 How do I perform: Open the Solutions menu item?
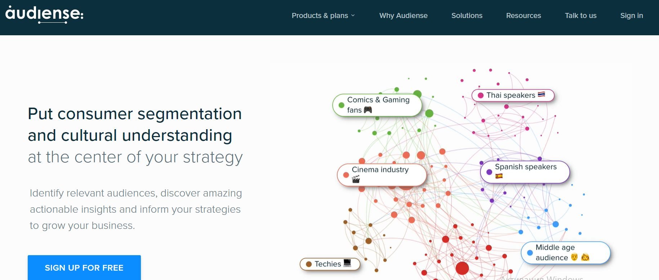click(467, 15)
